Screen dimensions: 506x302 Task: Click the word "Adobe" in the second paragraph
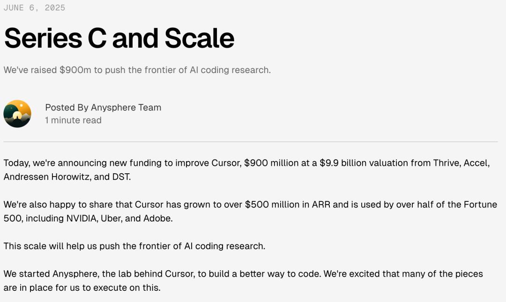[x=157, y=219]
